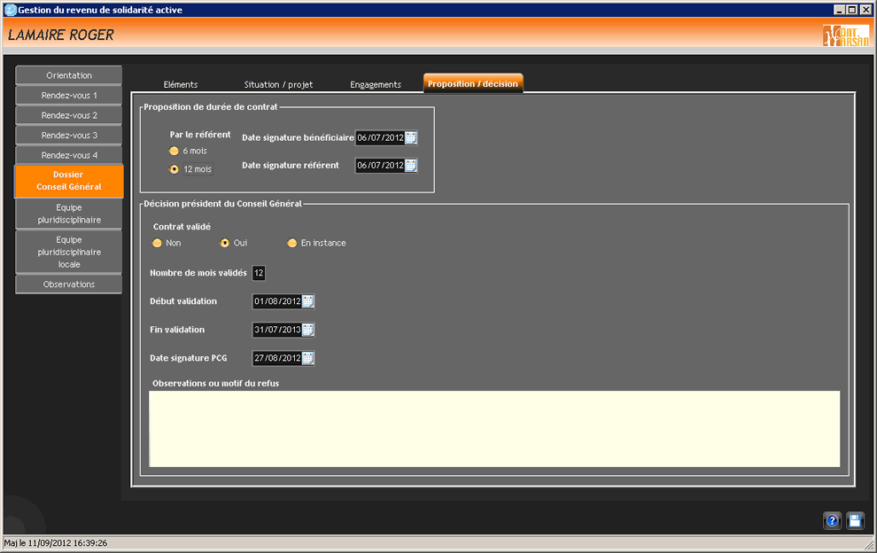
Task: Show the Observations sidebar section
Action: [69, 284]
